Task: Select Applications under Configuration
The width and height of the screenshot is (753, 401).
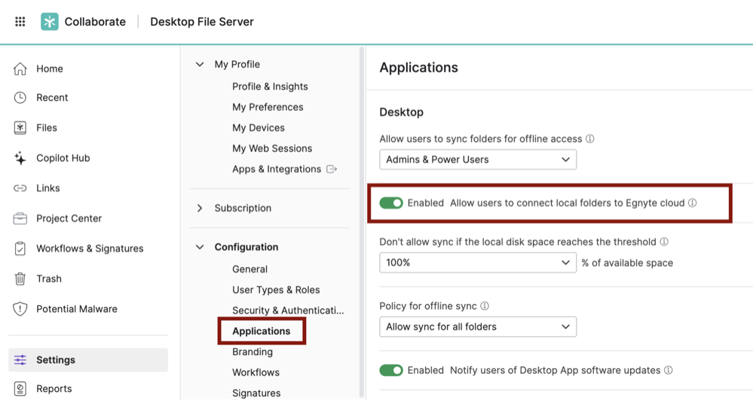Action: coord(262,331)
